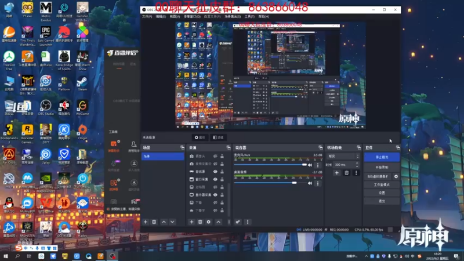Click the 开始录制 start recording button
464x261 pixels.
point(382,167)
